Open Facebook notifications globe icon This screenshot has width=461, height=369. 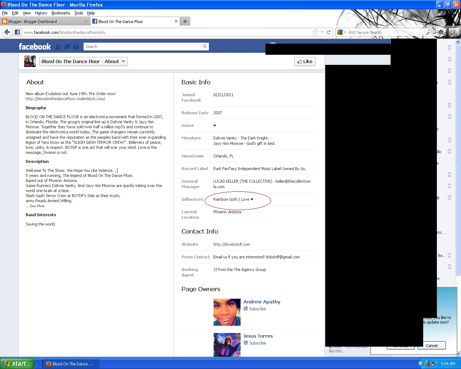tap(76, 47)
